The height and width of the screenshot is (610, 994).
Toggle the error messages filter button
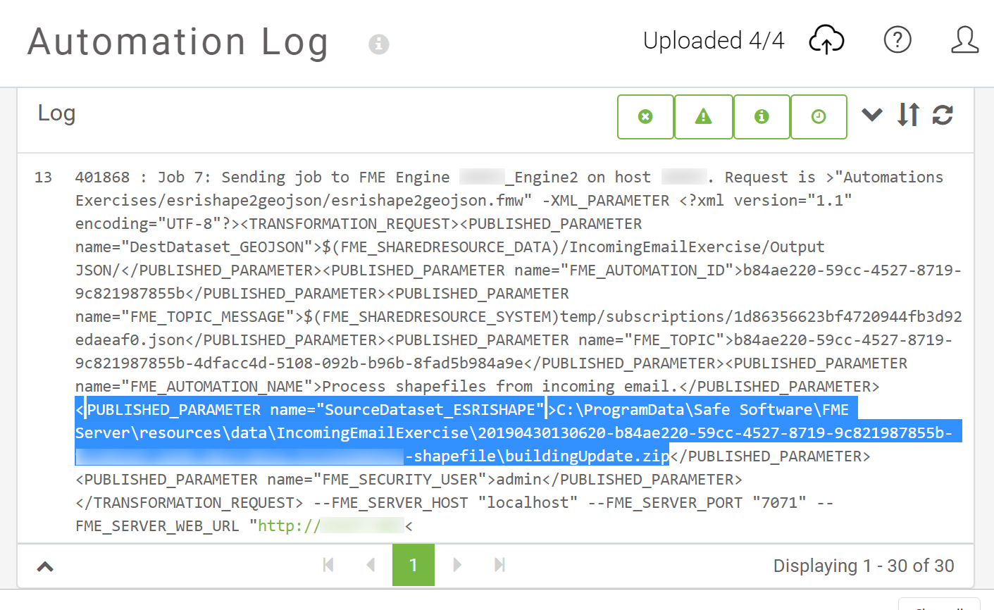(x=645, y=117)
